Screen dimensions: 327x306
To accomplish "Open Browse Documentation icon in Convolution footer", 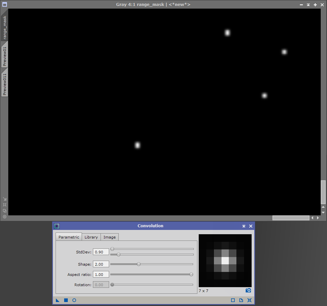I will click(241, 300).
